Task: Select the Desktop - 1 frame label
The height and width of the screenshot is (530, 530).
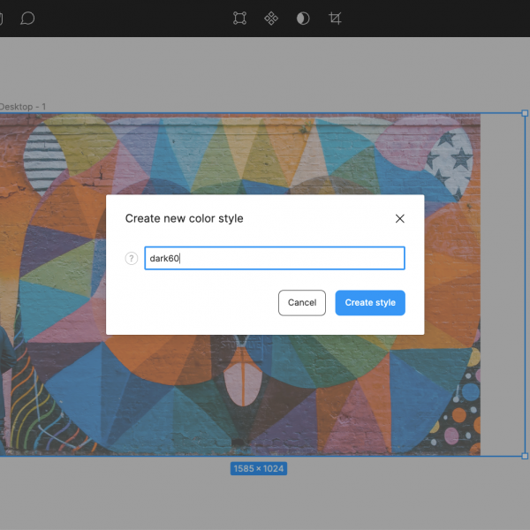Action: [x=23, y=107]
